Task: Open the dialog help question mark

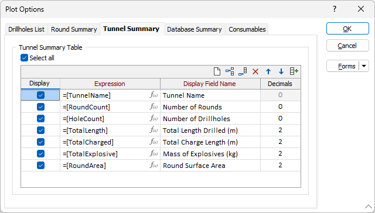Action: tap(335, 9)
